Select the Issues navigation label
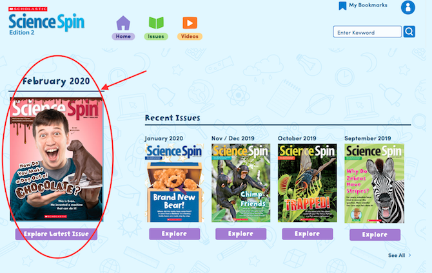 pos(156,36)
